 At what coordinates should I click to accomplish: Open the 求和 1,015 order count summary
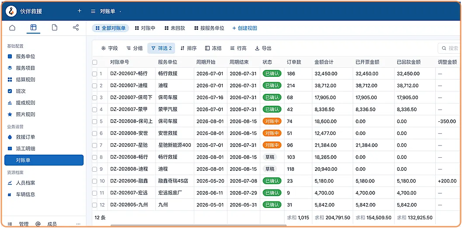pos(298,218)
